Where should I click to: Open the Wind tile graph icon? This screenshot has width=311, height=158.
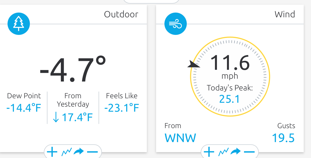click(224, 152)
